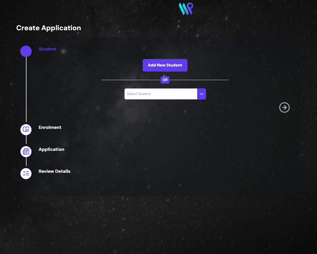Click the Create Application heading
Viewport: 317px width, 254px height.
coord(49,28)
